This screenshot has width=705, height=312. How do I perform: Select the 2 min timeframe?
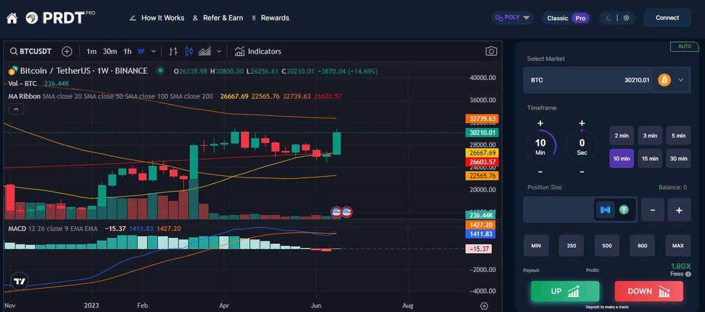click(622, 135)
